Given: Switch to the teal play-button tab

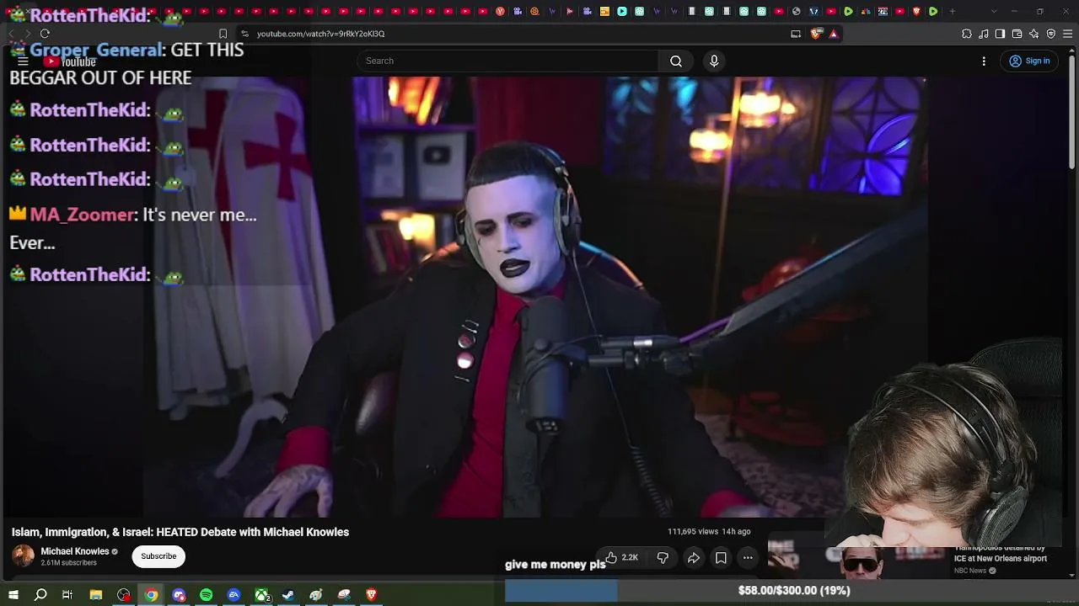Looking at the screenshot, I should pyautogui.click(x=621, y=11).
